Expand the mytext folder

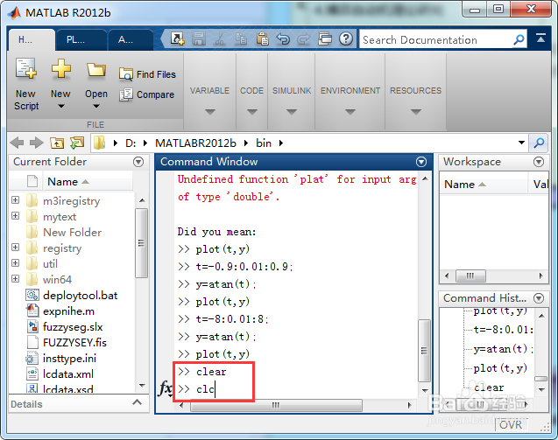(x=15, y=216)
